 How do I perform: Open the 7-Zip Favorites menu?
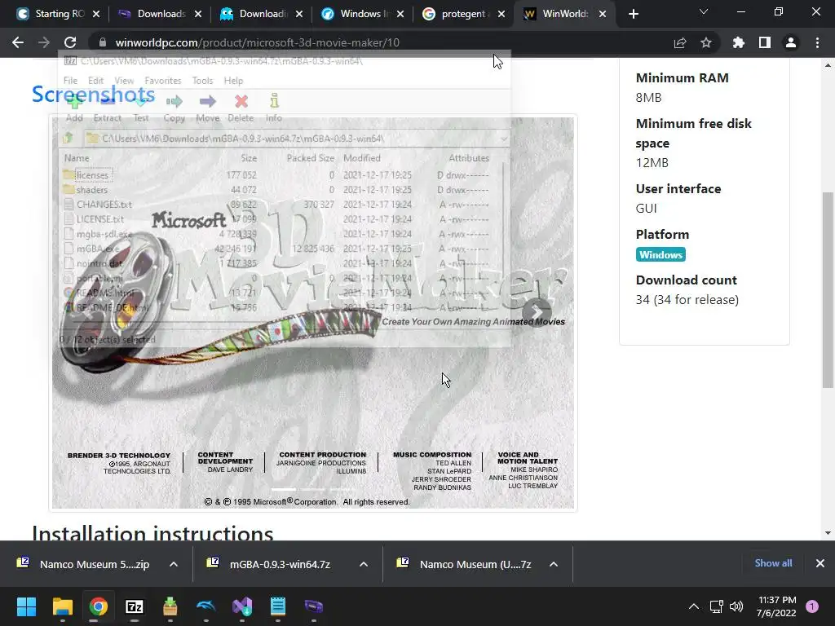pos(163,81)
